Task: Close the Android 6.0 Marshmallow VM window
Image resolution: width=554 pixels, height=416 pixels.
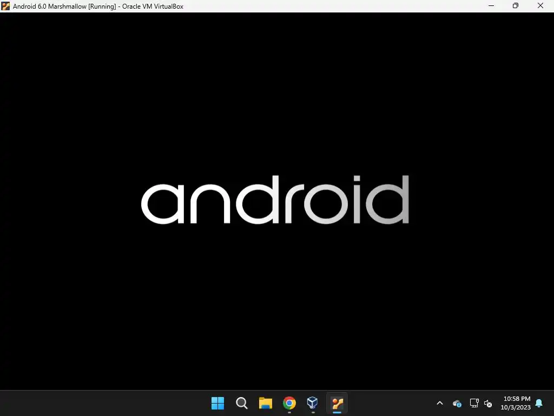Action: [540, 5]
